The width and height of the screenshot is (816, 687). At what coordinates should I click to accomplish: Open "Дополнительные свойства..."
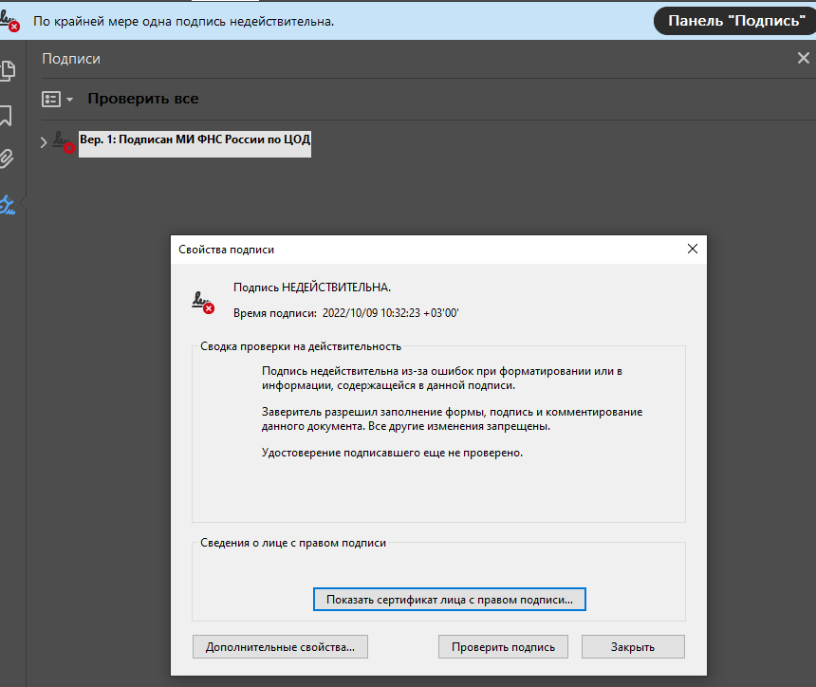[x=280, y=647]
